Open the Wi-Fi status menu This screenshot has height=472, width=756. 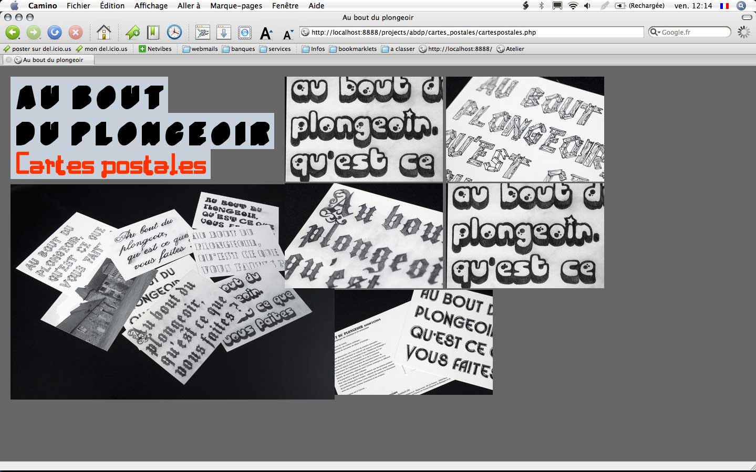[x=573, y=6]
